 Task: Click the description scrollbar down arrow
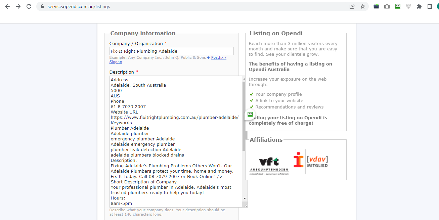(245, 199)
